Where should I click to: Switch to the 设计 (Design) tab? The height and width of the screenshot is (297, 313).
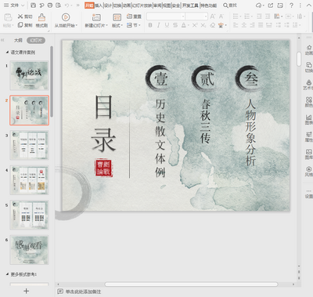[x=107, y=5]
